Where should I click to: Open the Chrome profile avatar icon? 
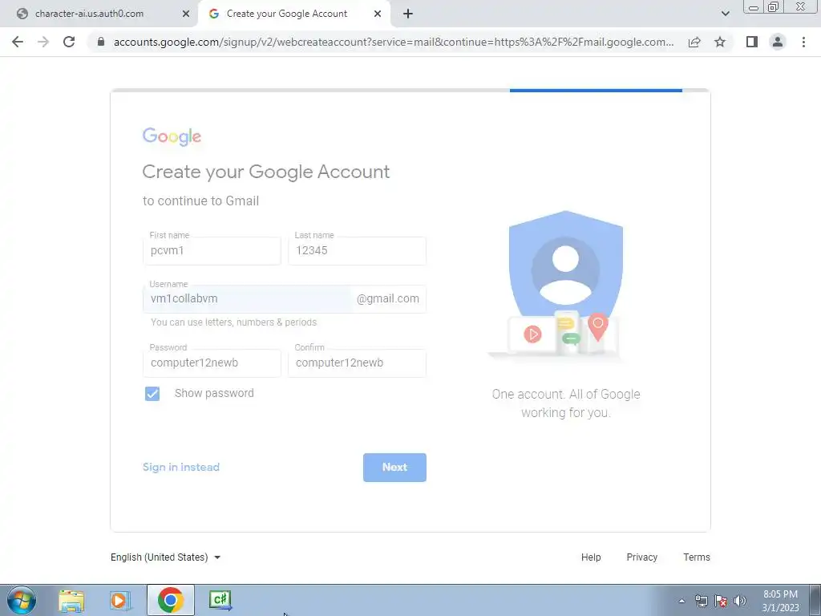(x=778, y=42)
